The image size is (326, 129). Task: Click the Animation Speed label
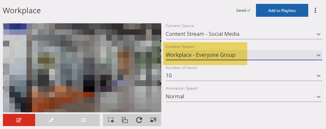click(181, 88)
